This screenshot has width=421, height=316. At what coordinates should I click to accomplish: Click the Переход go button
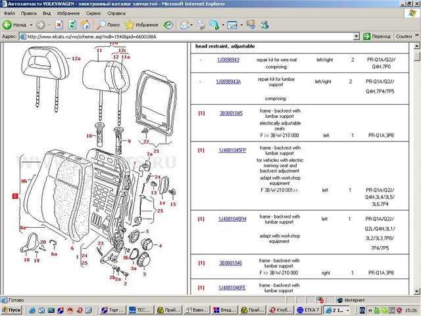pyautogui.click(x=377, y=36)
